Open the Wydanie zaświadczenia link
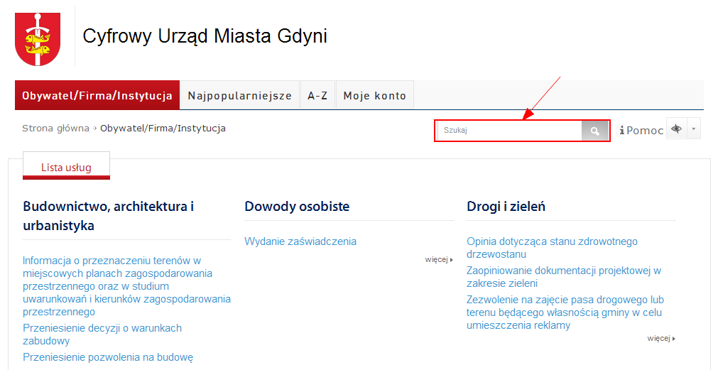The image size is (718, 370). (300, 241)
